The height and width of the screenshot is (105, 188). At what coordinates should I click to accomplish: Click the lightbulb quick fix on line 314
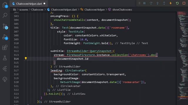click(26, 58)
